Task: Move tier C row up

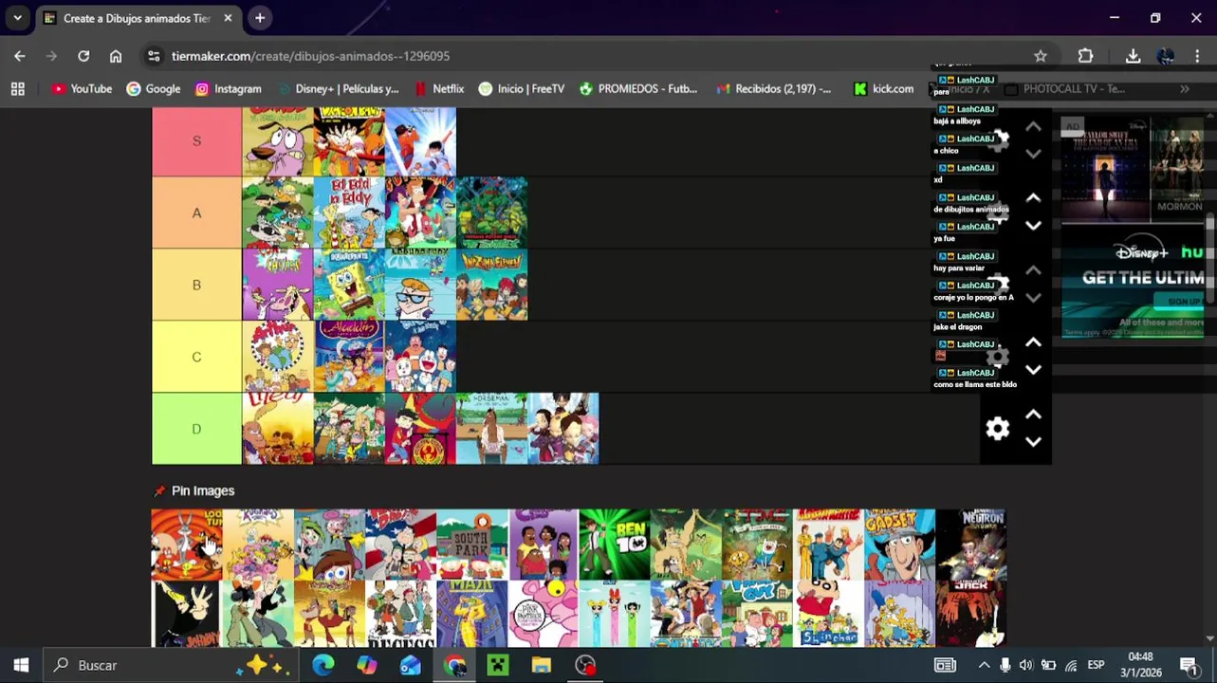Action: (1033, 342)
